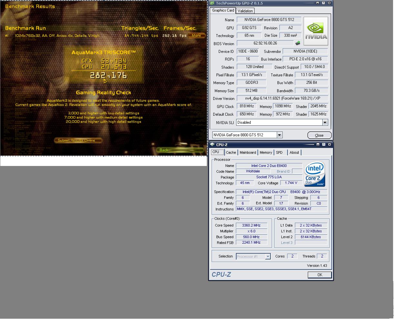Click the NVIDIA logo in GPU-Z
Screen dimensions: 413x330
[316, 31]
